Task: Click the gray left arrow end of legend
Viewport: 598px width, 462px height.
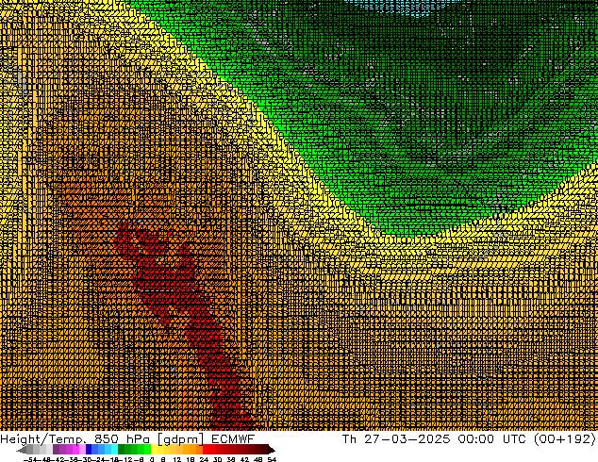Action: pyautogui.click(x=22, y=450)
